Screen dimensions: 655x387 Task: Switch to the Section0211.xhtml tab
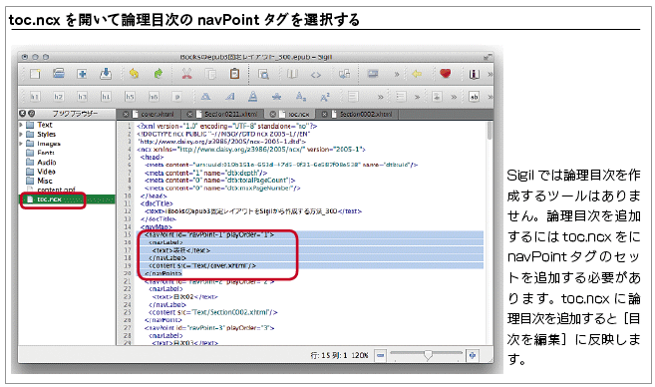(x=226, y=114)
